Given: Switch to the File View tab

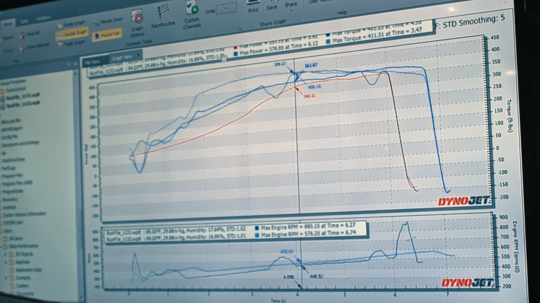Looking at the screenshot, I should (92, 62).
